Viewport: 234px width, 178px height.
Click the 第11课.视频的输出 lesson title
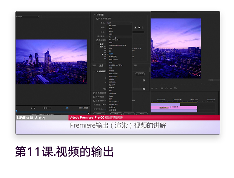(64, 152)
